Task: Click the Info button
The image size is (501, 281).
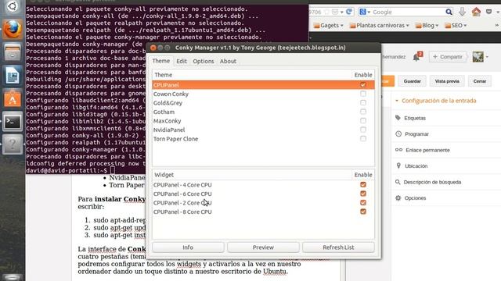Action: pos(188,247)
